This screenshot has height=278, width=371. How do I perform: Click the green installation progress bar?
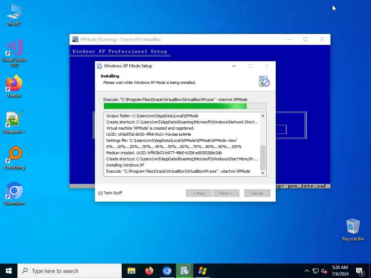click(185, 106)
